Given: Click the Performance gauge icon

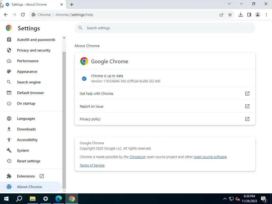Looking at the screenshot, I should (9, 61).
